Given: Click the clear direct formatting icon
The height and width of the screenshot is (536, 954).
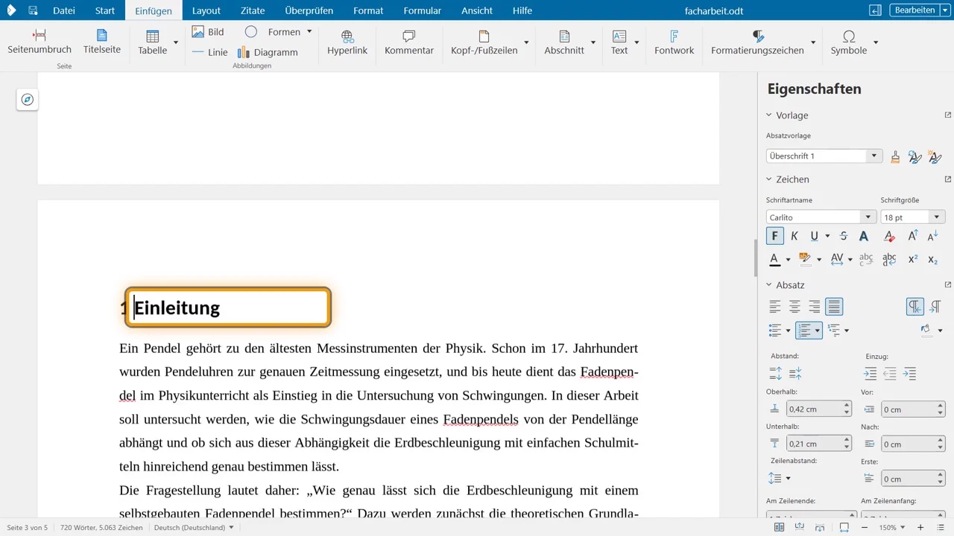Looking at the screenshot, I should tap(889, 236).
